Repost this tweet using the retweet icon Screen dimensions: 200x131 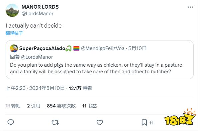point(55,123)
